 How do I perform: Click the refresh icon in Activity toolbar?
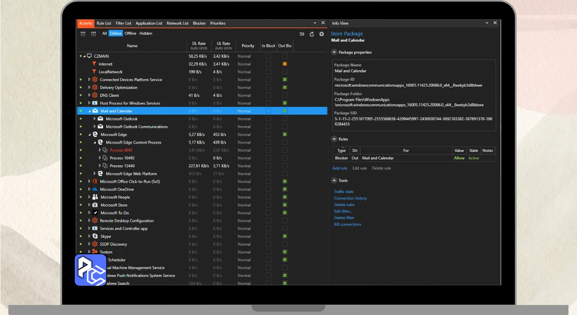pyautogui.click(x=311, y=34)
